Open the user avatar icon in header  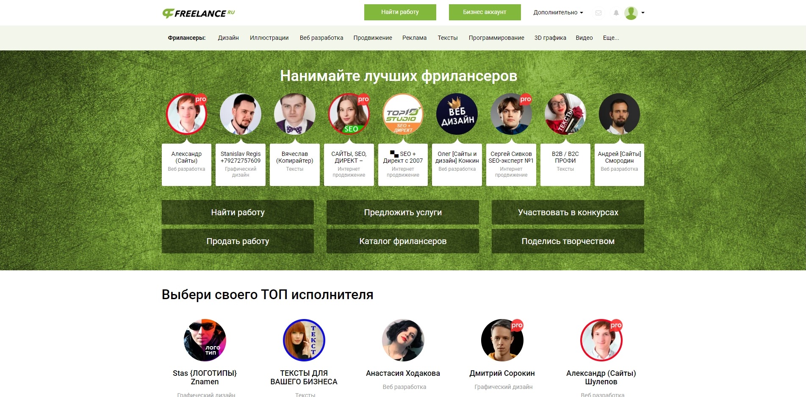[x=631, y=13]
